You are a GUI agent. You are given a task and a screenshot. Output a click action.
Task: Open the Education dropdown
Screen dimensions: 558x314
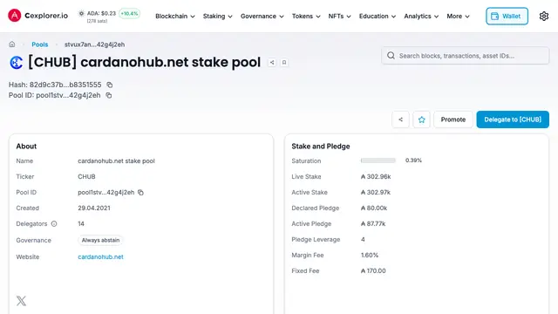click(x=378, y=16)
